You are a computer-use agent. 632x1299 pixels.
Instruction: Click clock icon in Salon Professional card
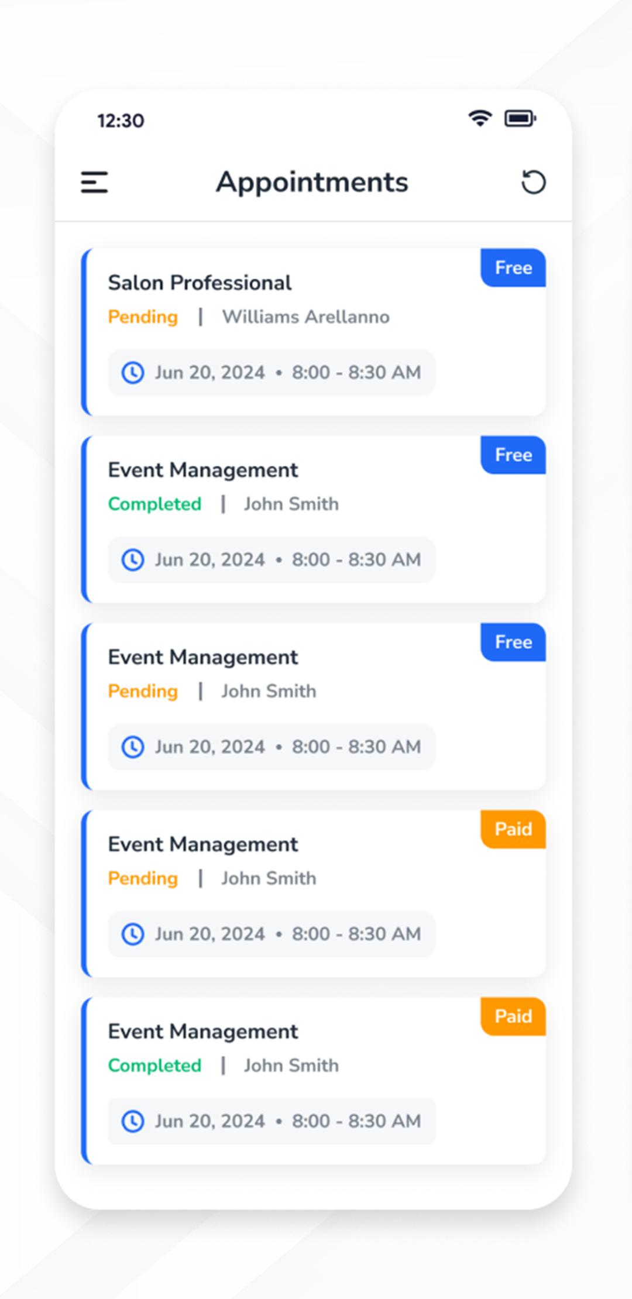tap(133, 373)
